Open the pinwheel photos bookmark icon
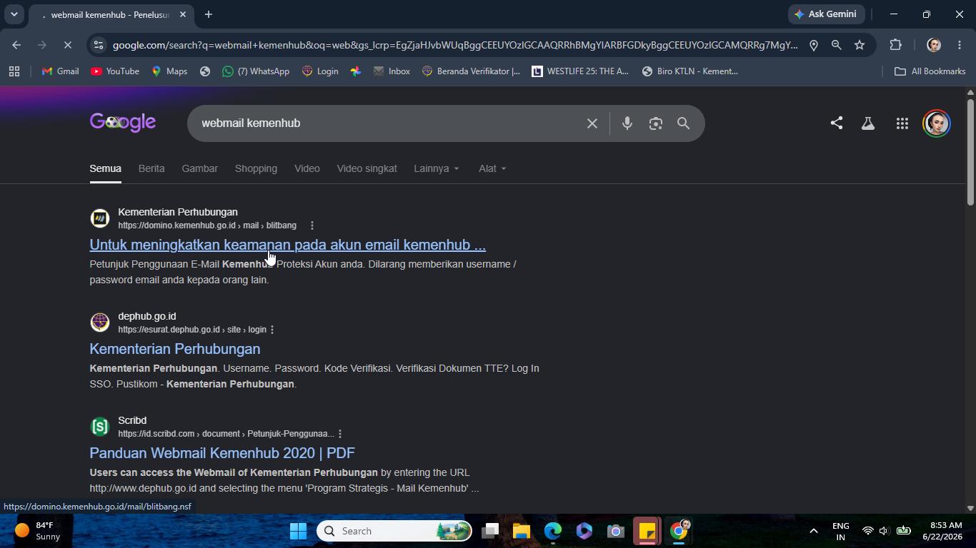This screenshot has width=976, height=548. point(356,71)
